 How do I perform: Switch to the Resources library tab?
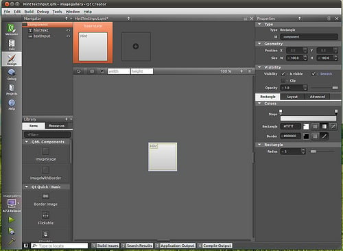pos(56,125)
